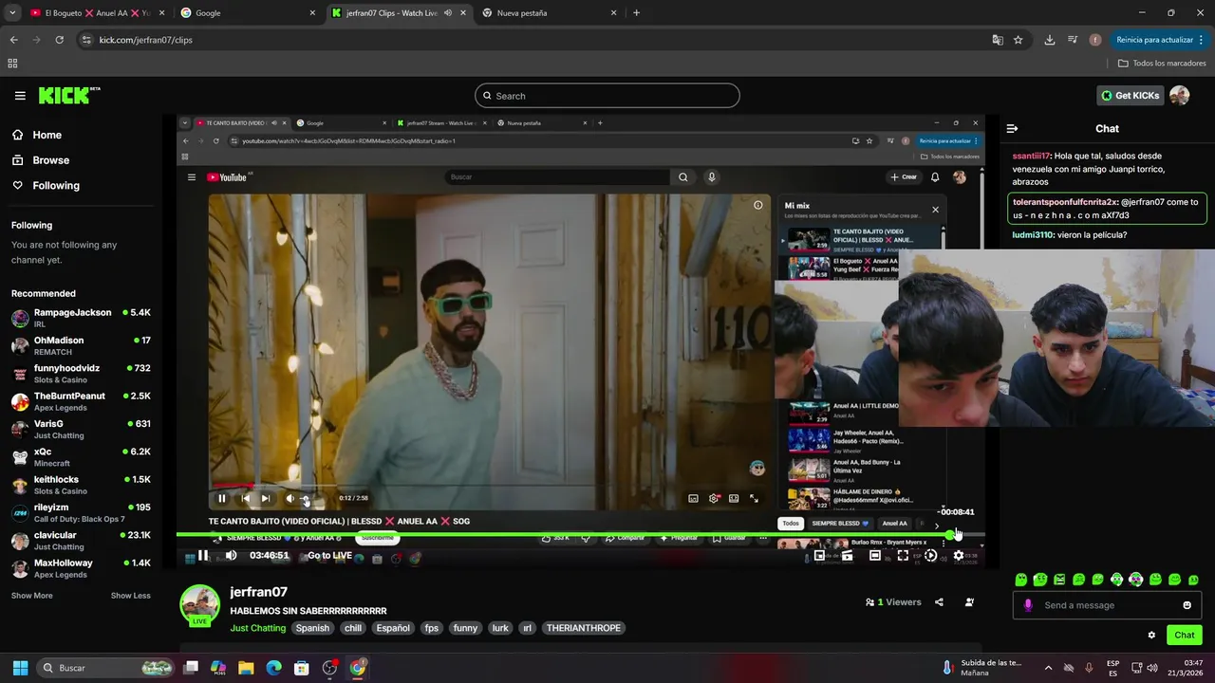The width and height of the screenshot is (1215, 683).
Task: Reload the page
Action: pos(59,40)
